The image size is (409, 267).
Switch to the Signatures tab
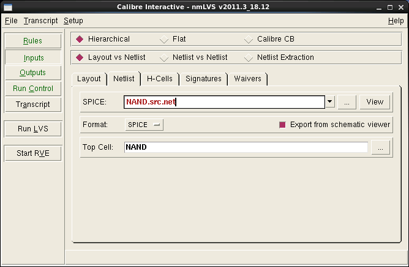(x=203, y=79)
